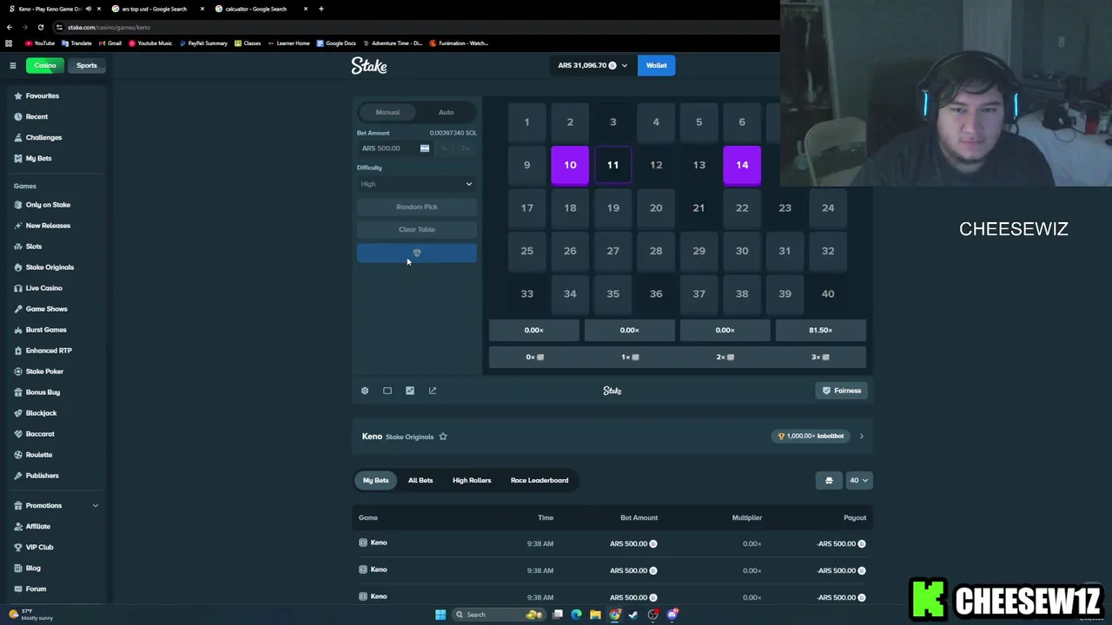Open Game Shows in sidebar

[x=46, y=309]
